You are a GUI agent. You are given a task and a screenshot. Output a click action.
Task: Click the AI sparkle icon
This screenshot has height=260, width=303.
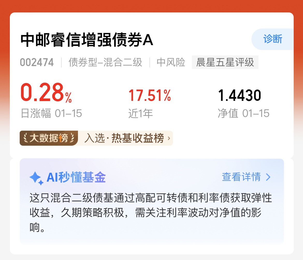[x=36, y=178]
